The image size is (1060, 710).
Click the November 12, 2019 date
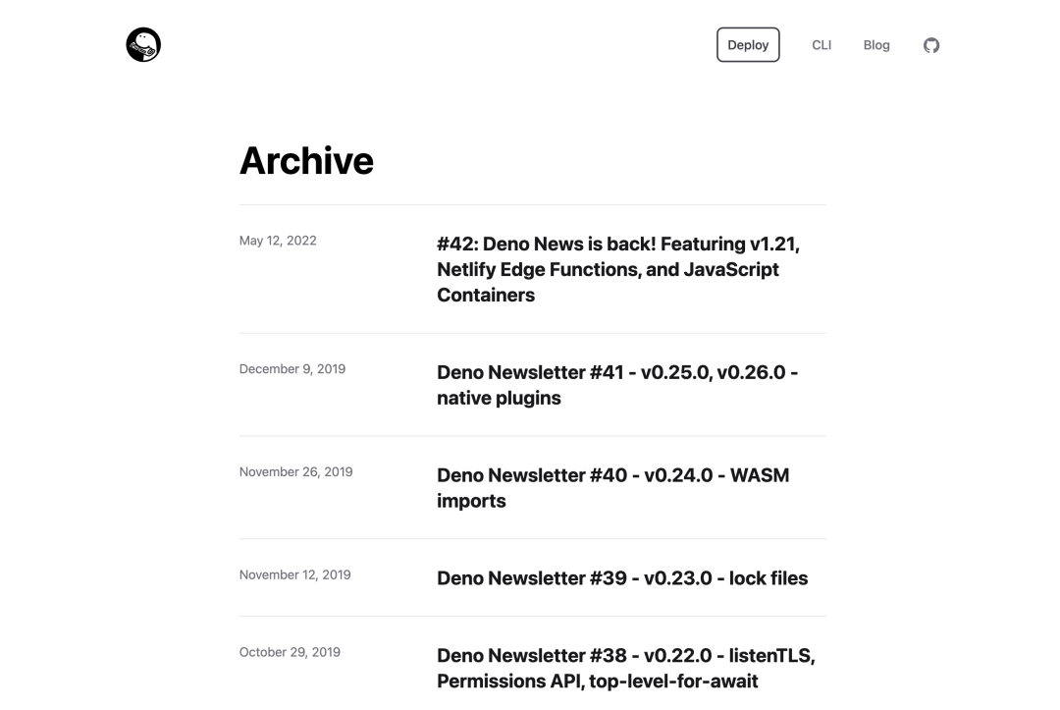[294, 574]
